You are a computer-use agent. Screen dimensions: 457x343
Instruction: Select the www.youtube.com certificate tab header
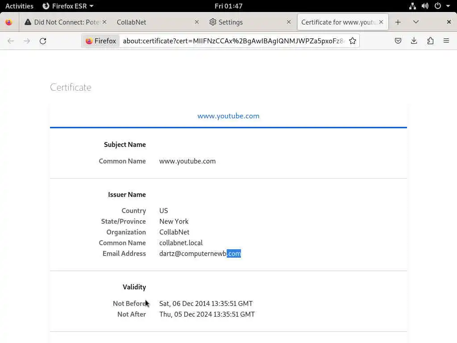point(228,116)
